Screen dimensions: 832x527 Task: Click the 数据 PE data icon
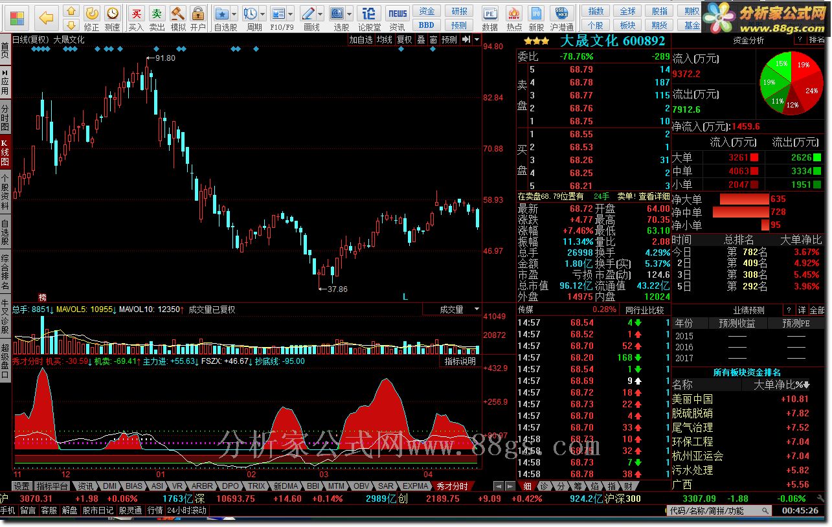pos(490,17)
